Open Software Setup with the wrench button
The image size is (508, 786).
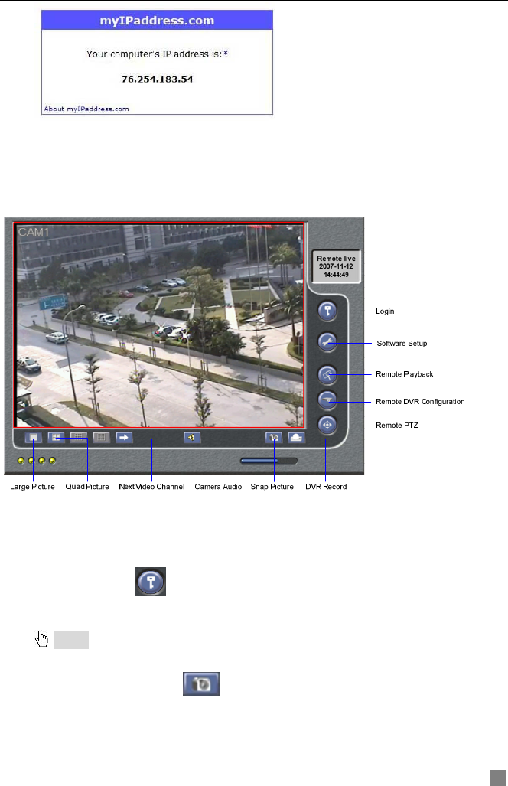click(x=328, y=343)
